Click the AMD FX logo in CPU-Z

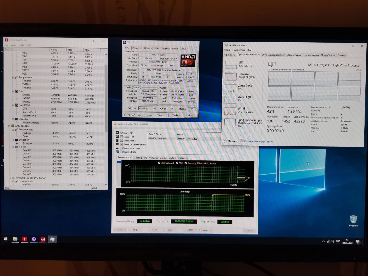click(188, 61)
